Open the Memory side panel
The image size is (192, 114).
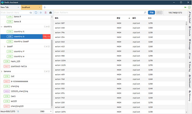[x=190, y=96]
